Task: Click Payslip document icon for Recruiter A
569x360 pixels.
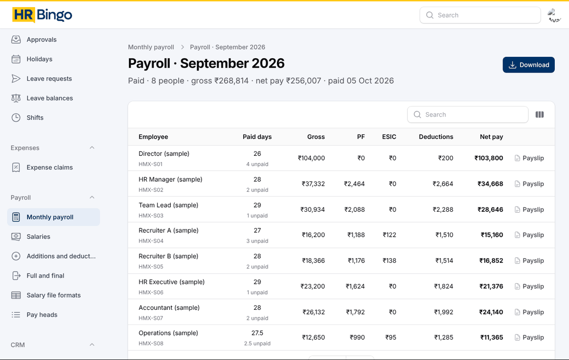Action: click(517, 235)
